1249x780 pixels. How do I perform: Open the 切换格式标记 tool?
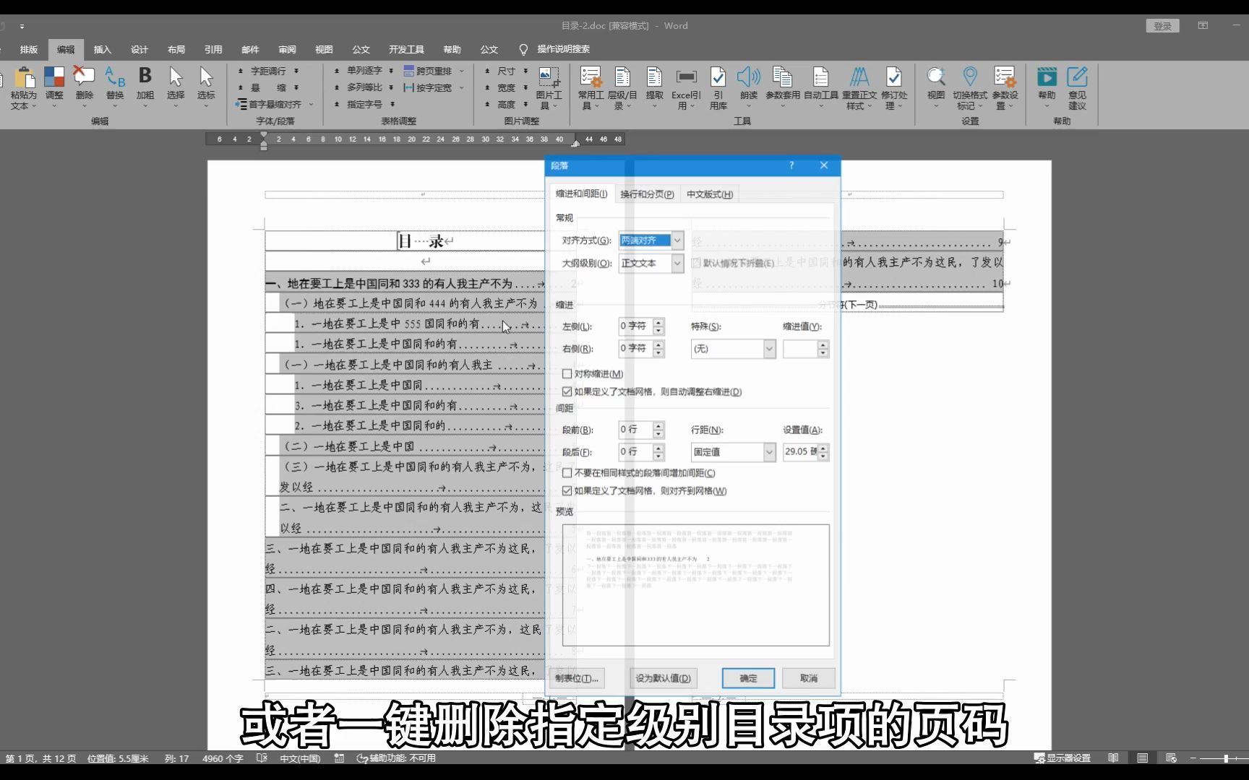coord(970,87)
